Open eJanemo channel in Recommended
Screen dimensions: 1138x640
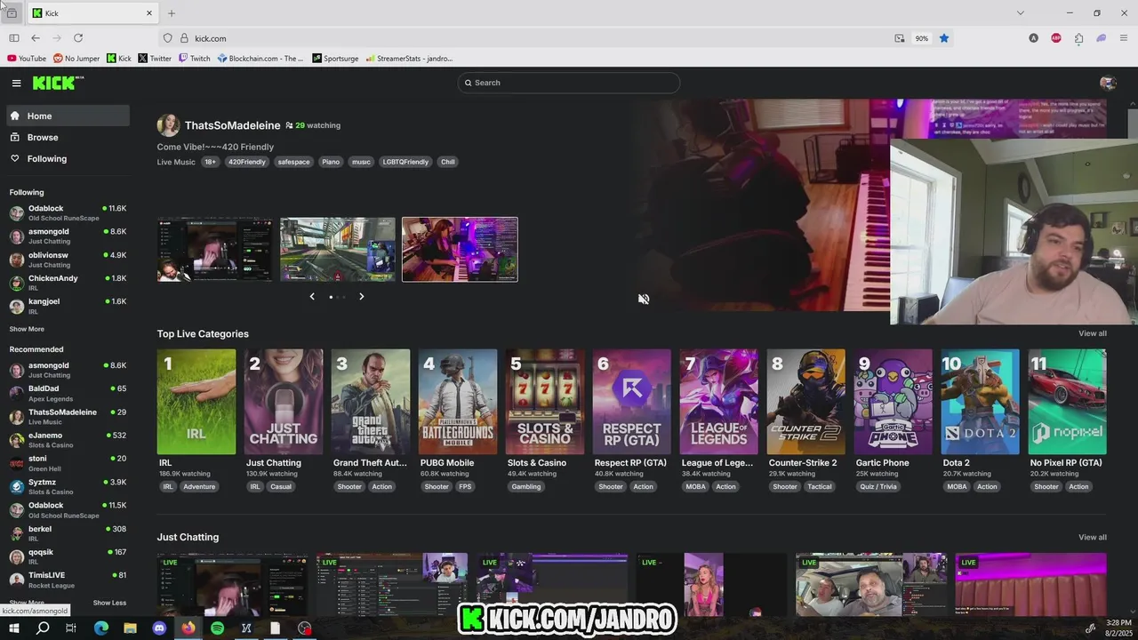point(68,440)
